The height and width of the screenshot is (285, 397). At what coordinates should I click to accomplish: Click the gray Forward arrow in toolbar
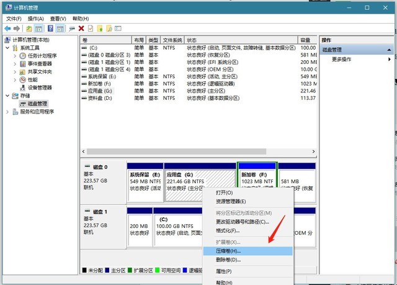tap(17, 29)
